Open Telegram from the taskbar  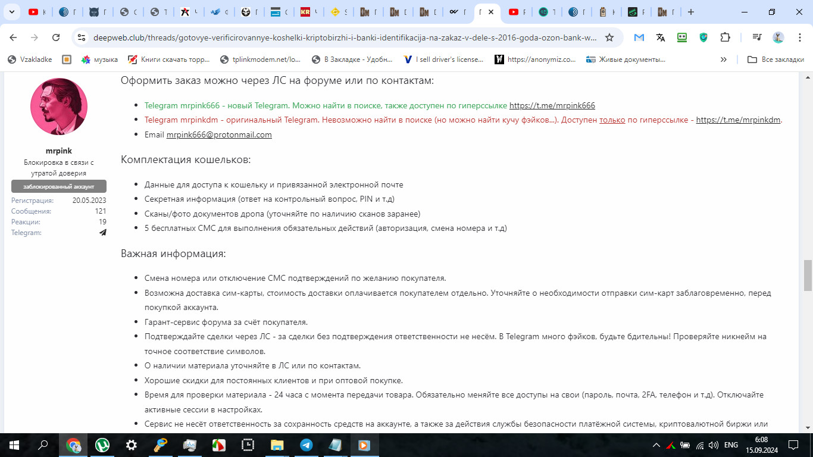pos(307,445)
